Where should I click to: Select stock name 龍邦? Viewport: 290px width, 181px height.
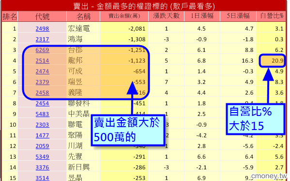[x=75, y=61]
